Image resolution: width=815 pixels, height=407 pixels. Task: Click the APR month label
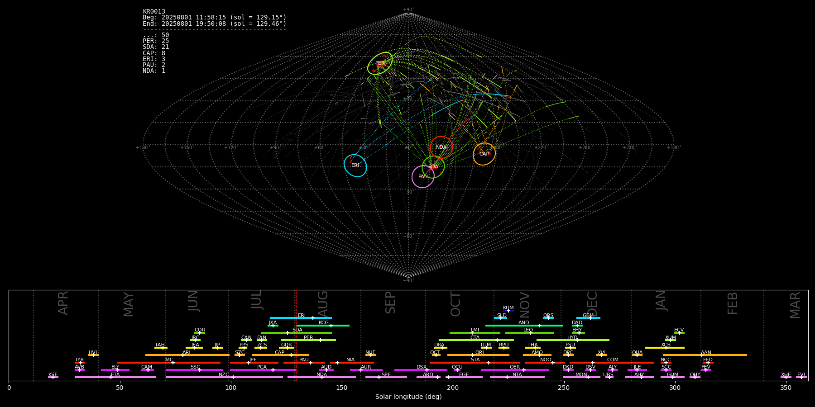tap(63, 303)
